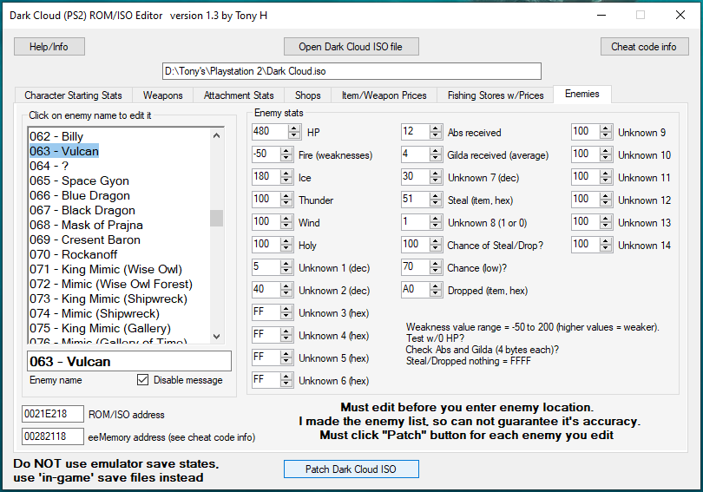The width and height of the screenshot is (703, 492).
Task: Open the Help/Info dialog
Action: (49, 47)
